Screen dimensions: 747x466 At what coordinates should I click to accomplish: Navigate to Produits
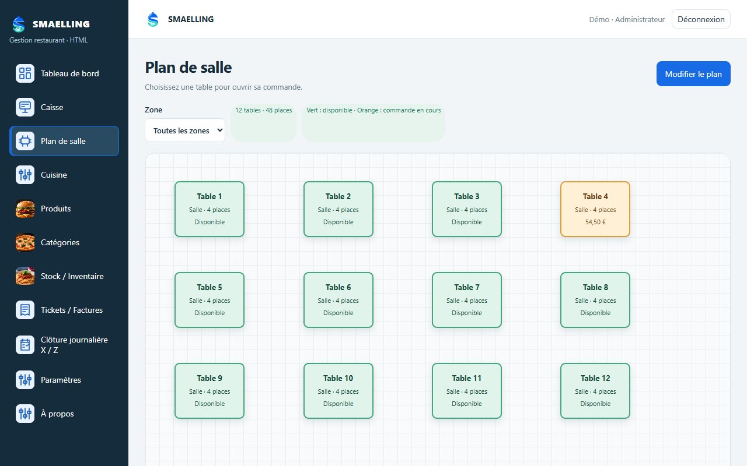click(x=64, y=209)
